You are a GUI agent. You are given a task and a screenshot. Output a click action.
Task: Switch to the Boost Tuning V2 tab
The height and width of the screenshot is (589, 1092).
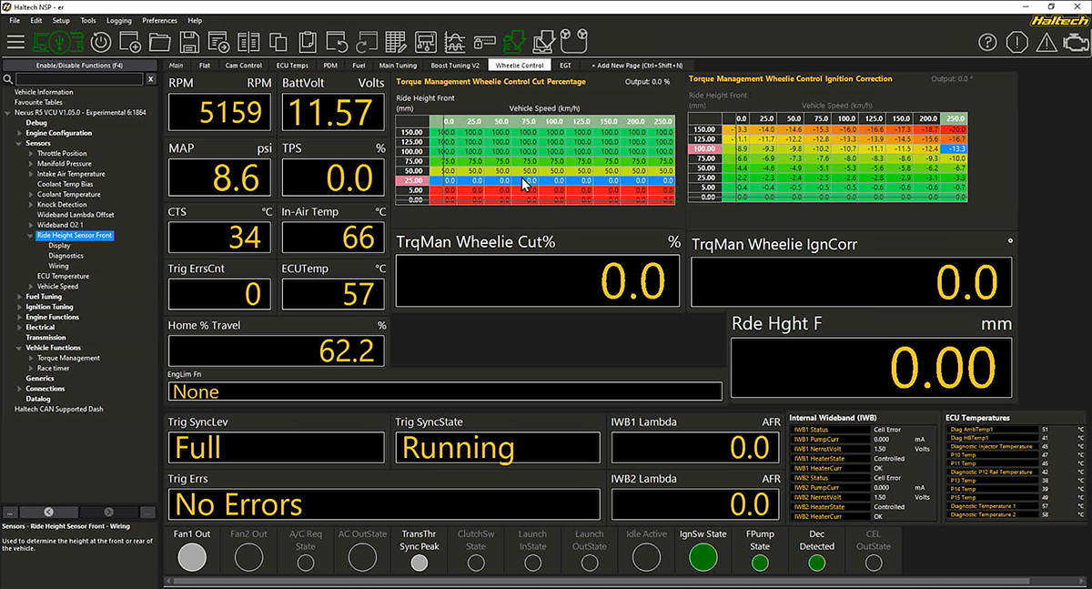455,66
